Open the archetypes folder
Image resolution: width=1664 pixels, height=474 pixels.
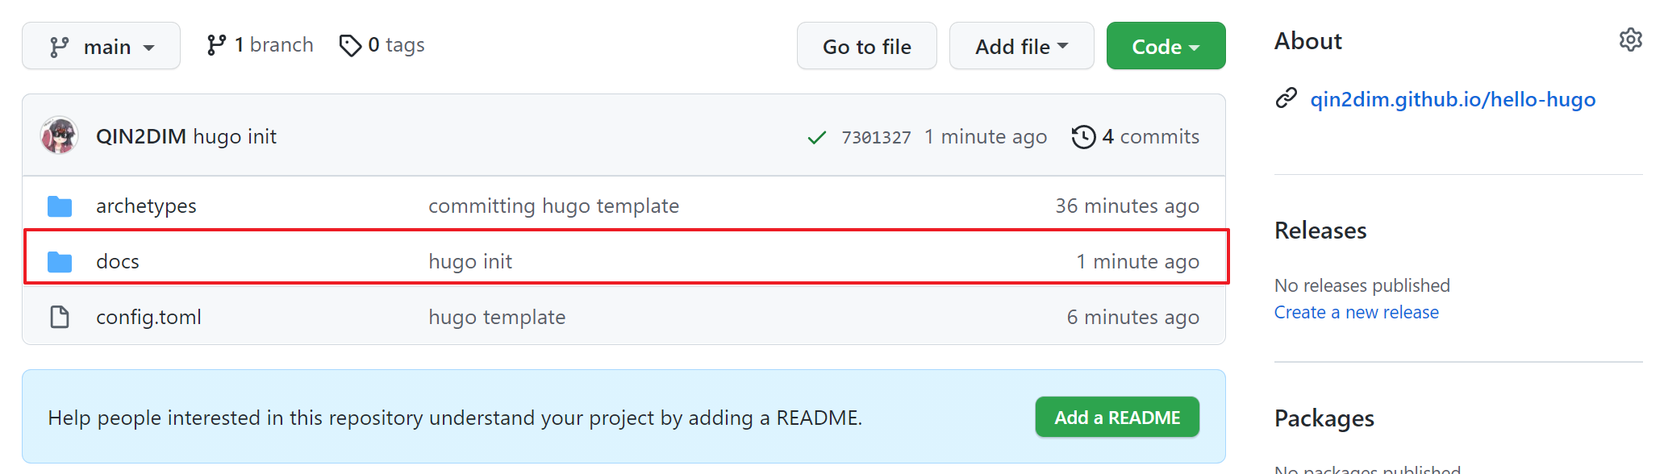click(x=146, y=206)
